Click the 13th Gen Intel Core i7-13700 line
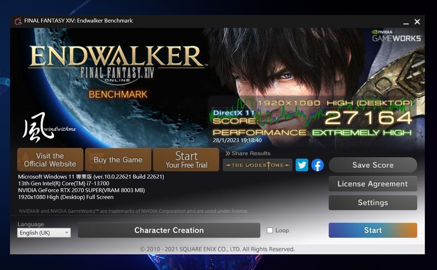Screen dimensions: 437x270 (x=63, y=183)
